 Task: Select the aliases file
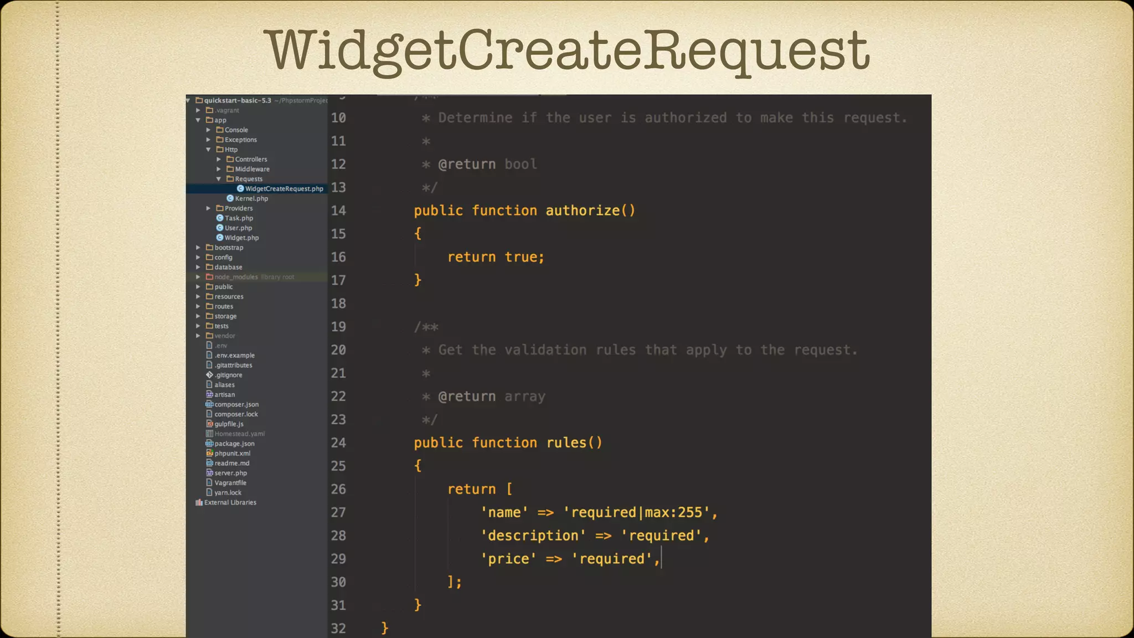click(224, 385)
